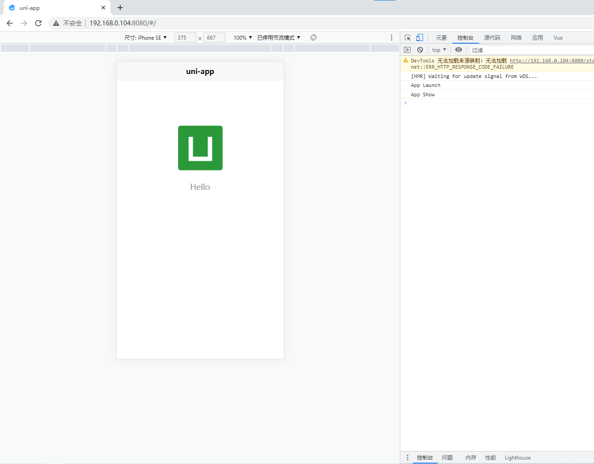Open the drawer three-dot menu
This screenshot has width=594, height=464.
(x=407, y=458)
